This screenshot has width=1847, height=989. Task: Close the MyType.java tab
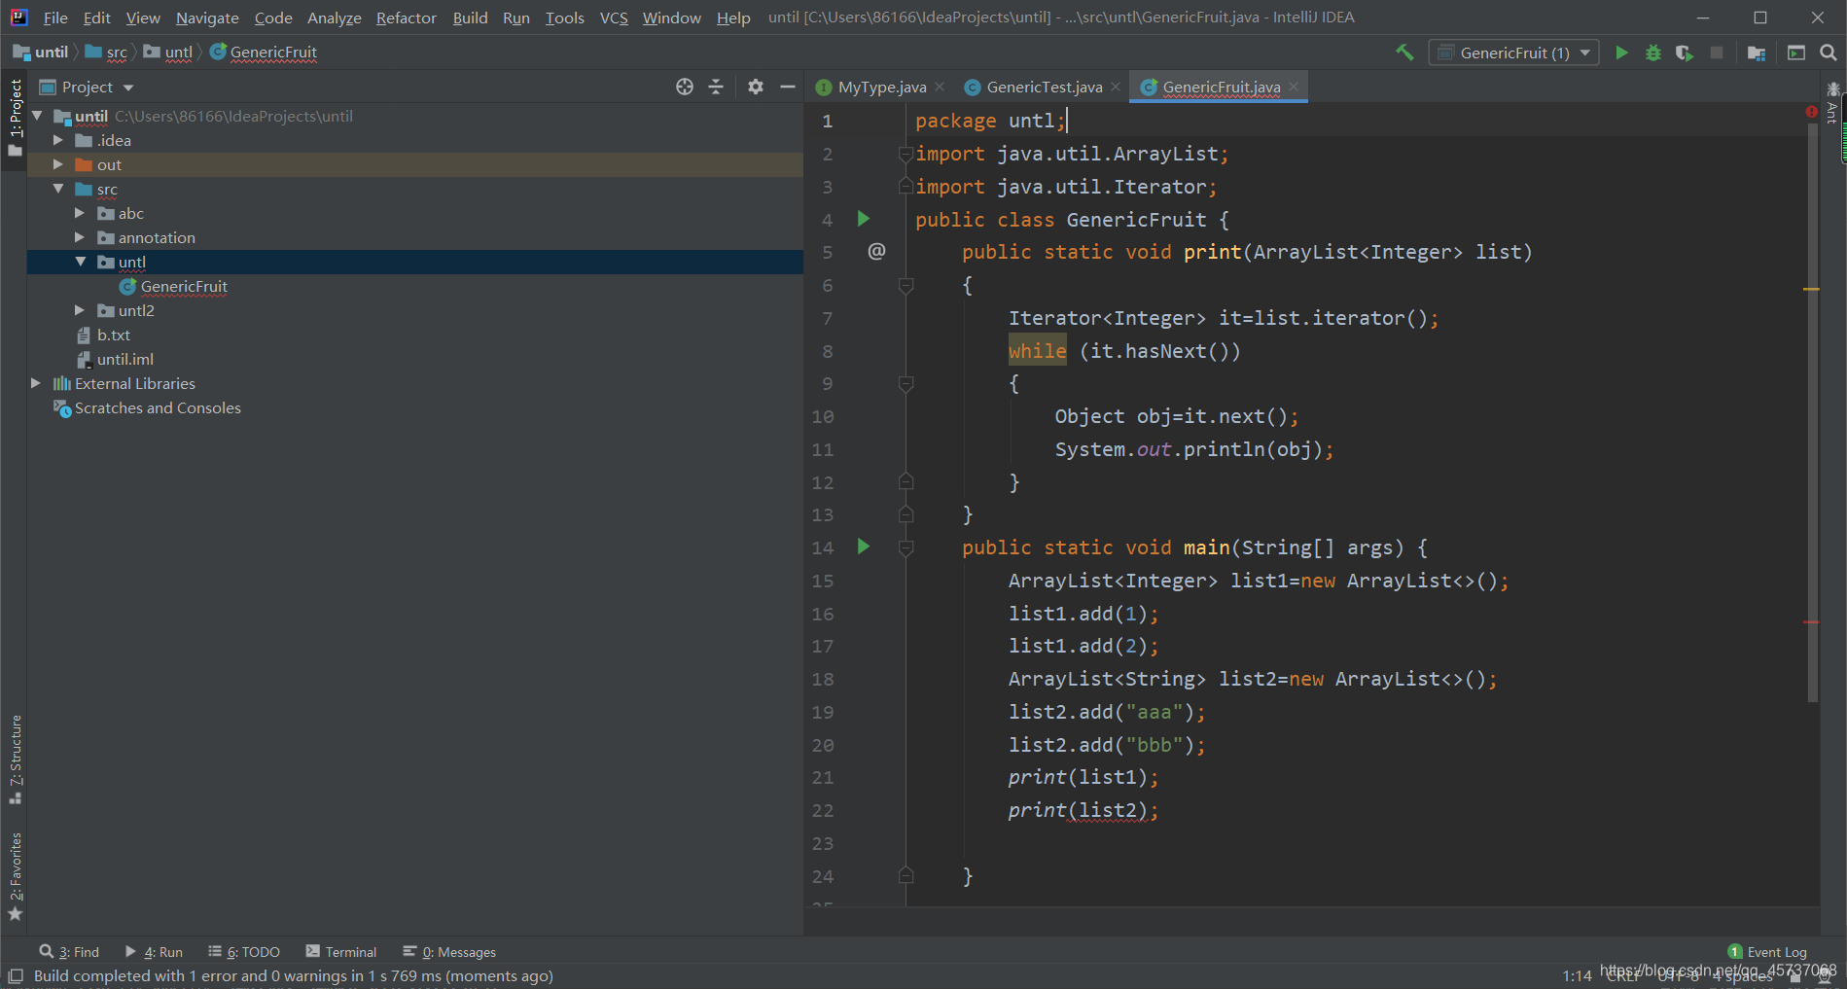[940, 87]
